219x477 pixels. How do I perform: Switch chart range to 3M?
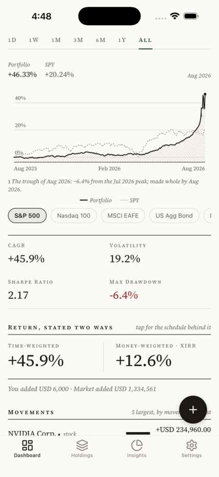(78, 40)
